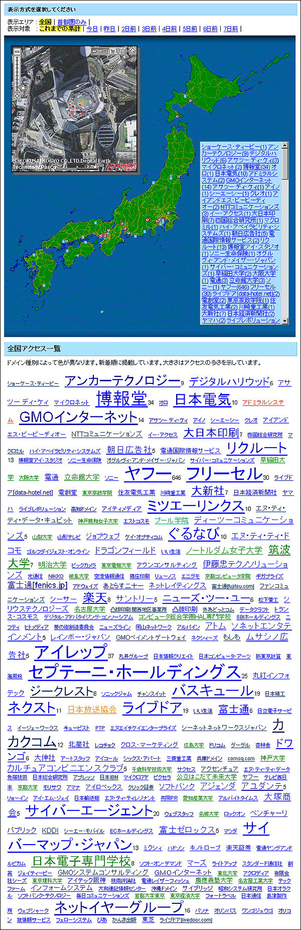
Task: Click ライブドア[livedoor.com] link
Action: pos(186,920)
